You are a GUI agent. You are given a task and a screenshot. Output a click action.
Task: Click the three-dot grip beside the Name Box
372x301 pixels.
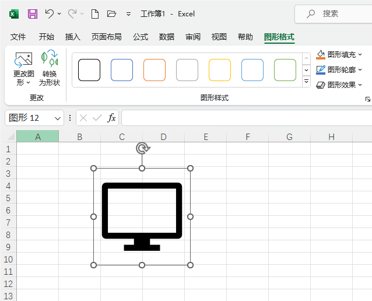pos(70,118)
